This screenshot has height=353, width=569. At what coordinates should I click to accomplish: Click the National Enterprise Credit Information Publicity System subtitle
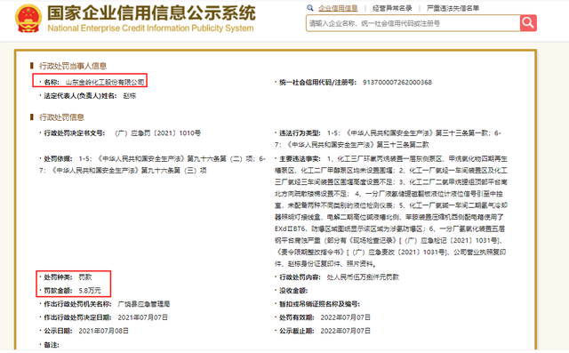click(150, 28)
